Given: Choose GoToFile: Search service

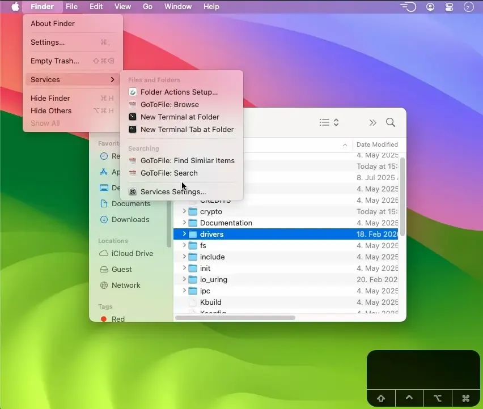Looking at the screenshot, I should click(x=181, y=173).
